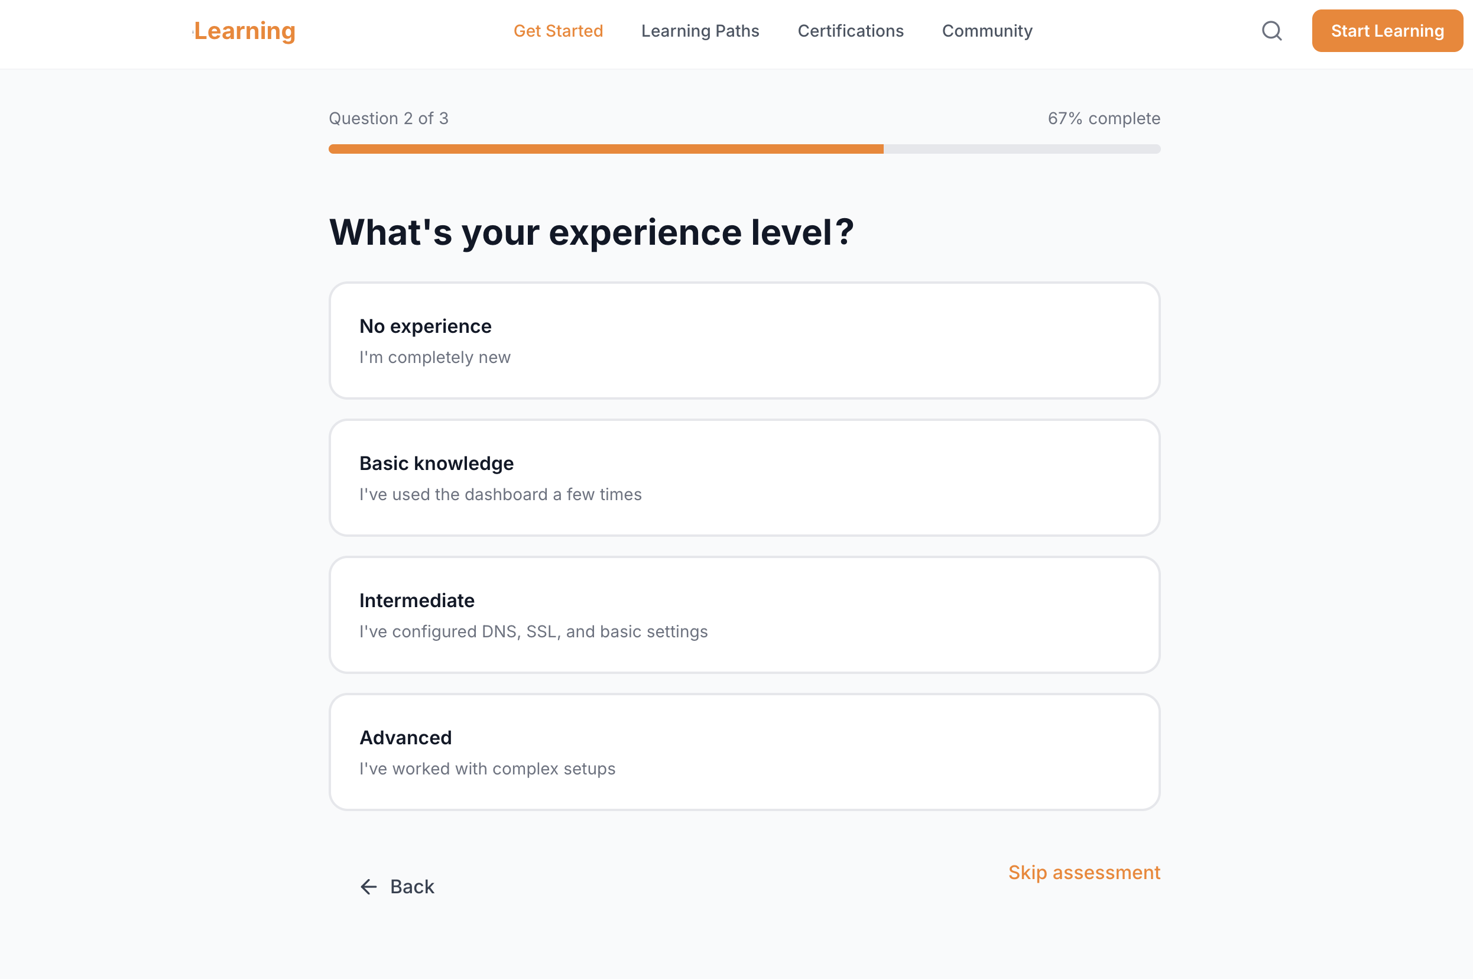Click the assessment progress bar
Viewport: 1473px width, 979px height.
point(744,148)
